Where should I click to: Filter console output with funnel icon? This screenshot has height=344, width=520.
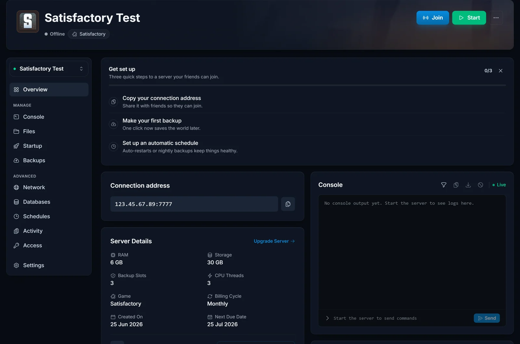[x=444, y=185]
